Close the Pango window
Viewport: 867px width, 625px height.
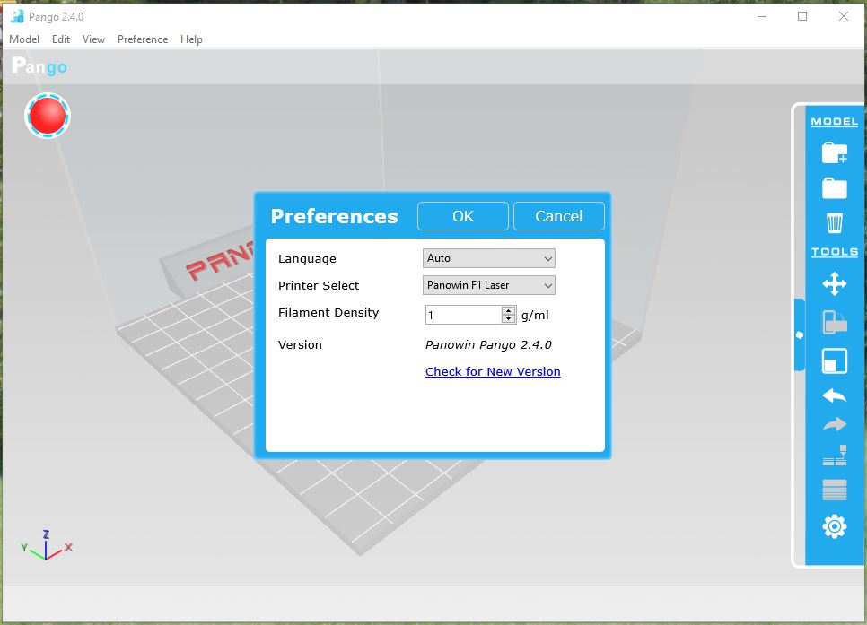click(844, 16)
